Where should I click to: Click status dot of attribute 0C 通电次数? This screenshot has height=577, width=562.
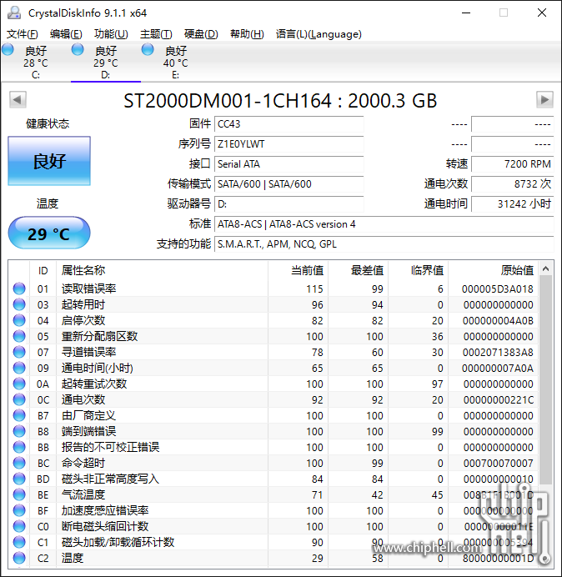pos(19,399)
